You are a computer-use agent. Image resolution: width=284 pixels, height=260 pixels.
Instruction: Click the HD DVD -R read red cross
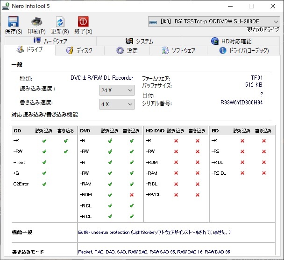coord(176,141)
